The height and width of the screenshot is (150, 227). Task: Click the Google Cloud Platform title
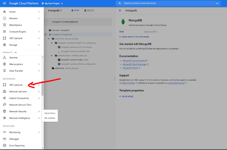point(24,3)
